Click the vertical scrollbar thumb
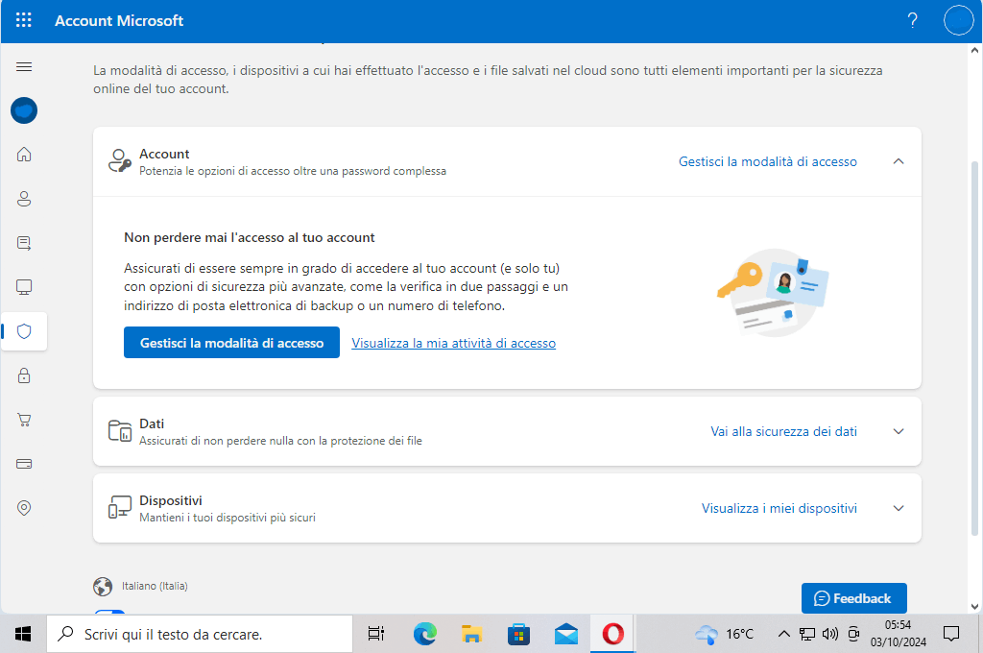Viewport: 983px width, 653px height. (x=975, y=349)
